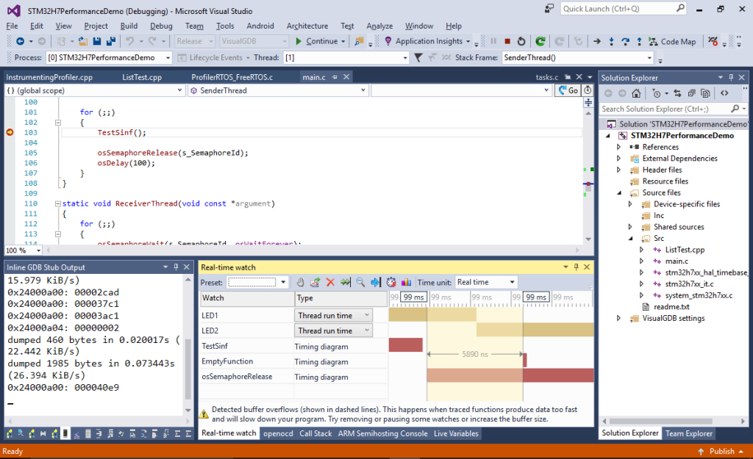Click the magnifier zoom icon in Real-time watch
This screenshot has width=753, height=459.
pos(360,282)
